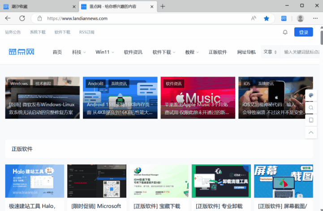323x211 pixels.
Task: Open browser settings and more menu
Action: tap(315, 18)
